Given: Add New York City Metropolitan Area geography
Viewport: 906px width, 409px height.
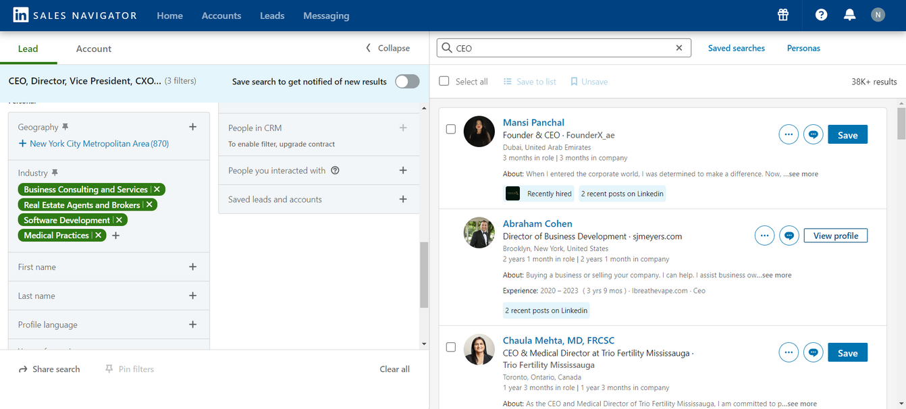Looking at the screenshot, I should coord(94,144).
